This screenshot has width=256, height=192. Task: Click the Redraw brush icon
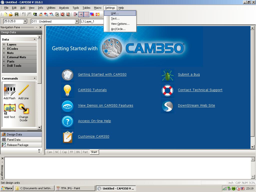coord(40,14)
